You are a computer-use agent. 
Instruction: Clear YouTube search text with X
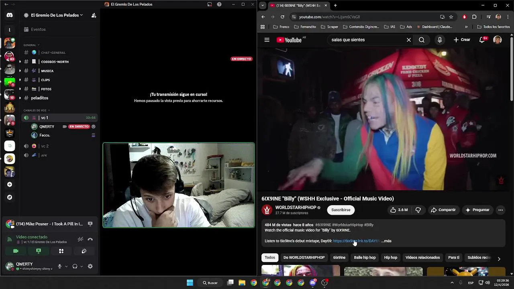[x=409, y=40]
